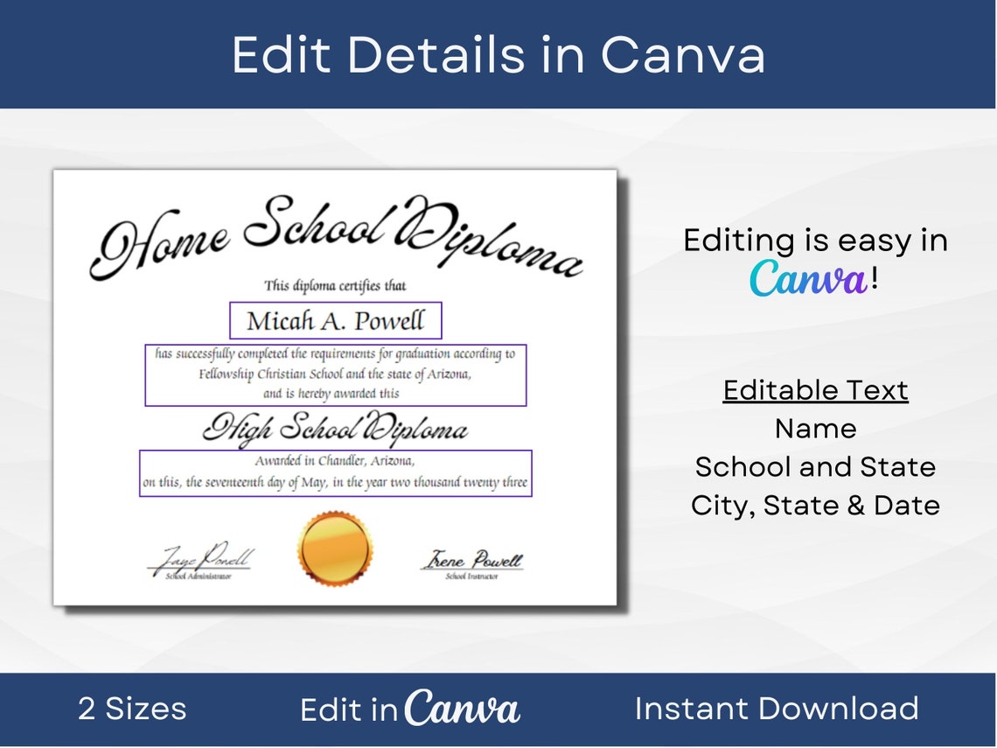Click the gold seal on the diploma
This screenshot has height=748, width=997.
[x=335, y=549]
